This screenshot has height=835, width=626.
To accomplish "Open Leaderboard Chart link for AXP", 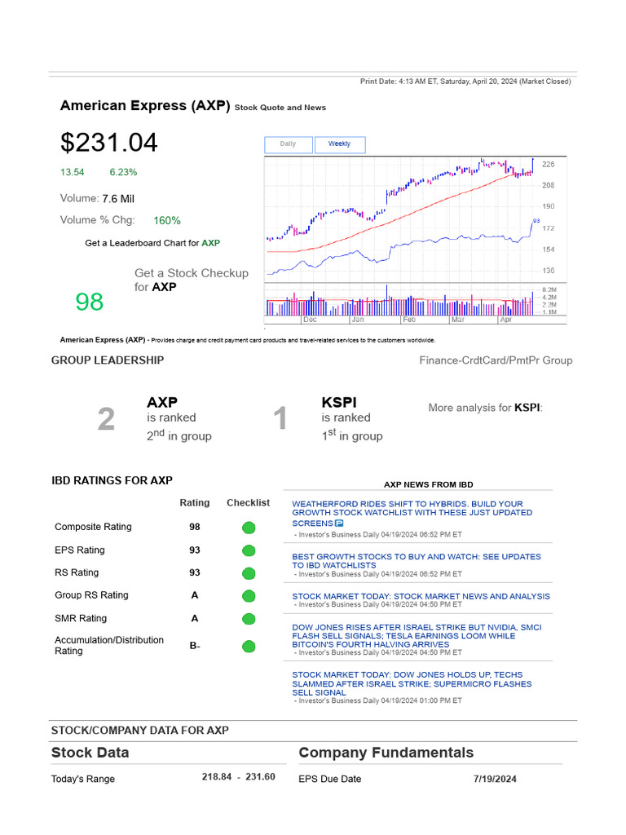I will pos(210,243).
